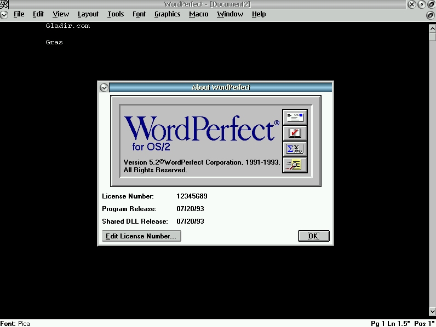Open the Font menu
This screenshot has width=436, height=327.
click(x=139, y=14)
